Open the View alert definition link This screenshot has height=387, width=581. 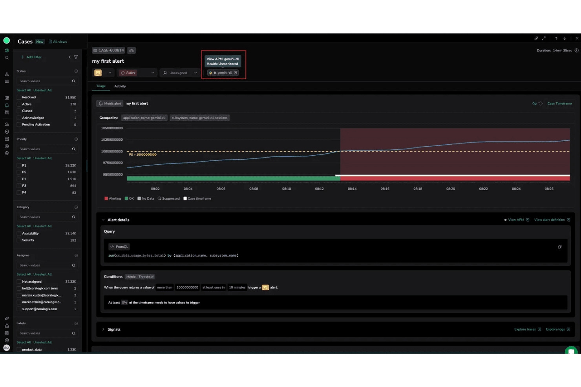552,220
